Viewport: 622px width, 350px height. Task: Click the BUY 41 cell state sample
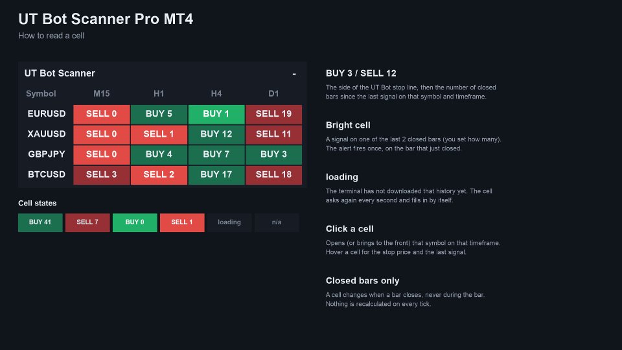(40, 222)
